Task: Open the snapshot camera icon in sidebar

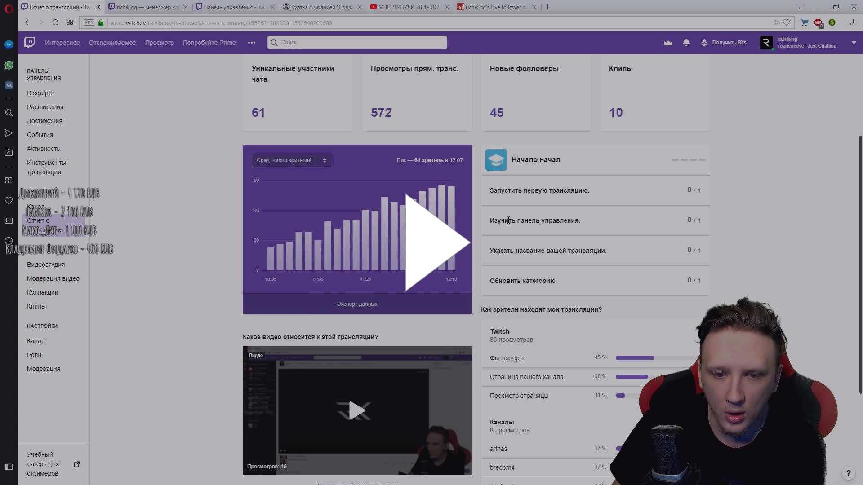Action: click(x=9, y=153)
